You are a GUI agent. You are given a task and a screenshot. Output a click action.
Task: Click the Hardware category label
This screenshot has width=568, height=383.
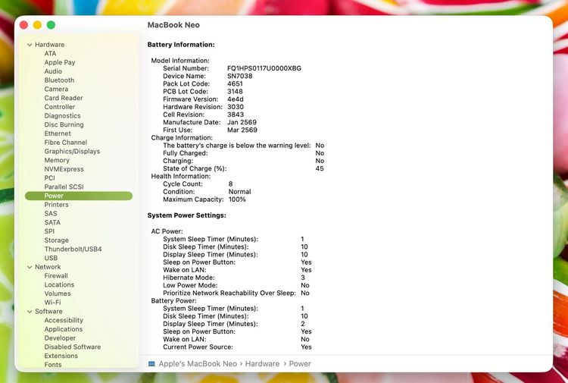pyautogui.click(x=50, y=45)
